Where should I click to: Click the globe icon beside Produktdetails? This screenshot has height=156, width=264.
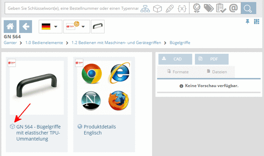click(80, 126)
